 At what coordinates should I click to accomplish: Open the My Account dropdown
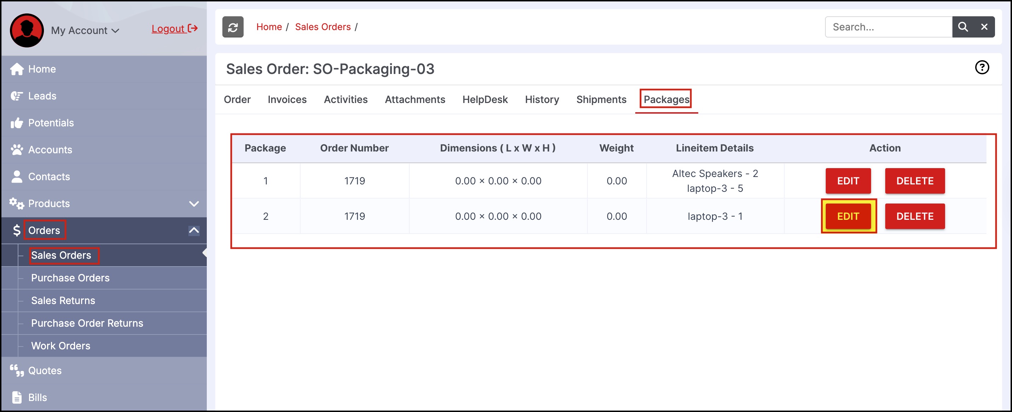click(85, 31)
